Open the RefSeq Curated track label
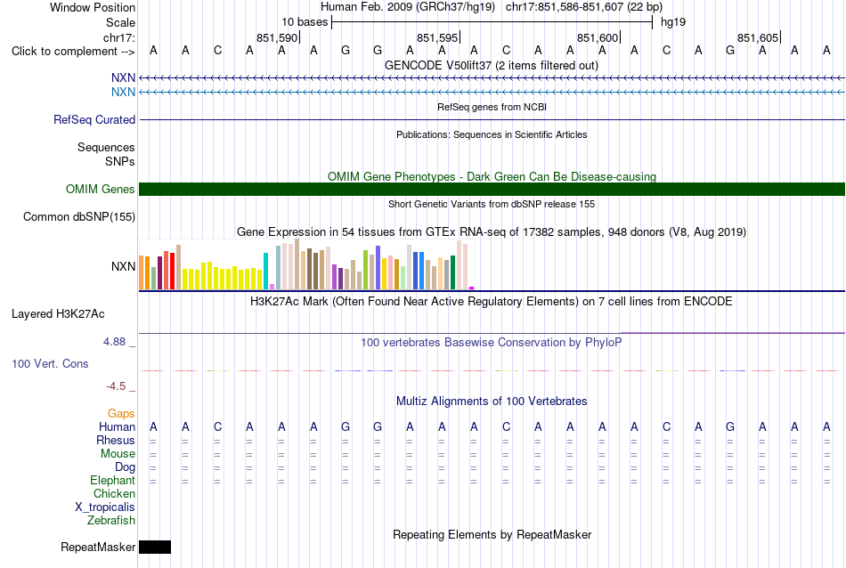846x568 pixels. click(94, 120)
